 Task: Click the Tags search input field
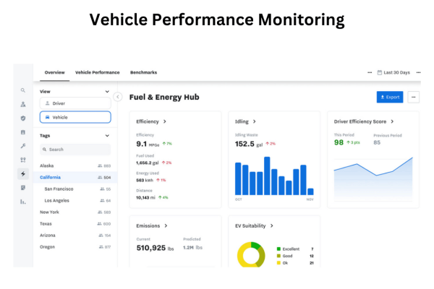pyautogui.click(x=75, y=150)
